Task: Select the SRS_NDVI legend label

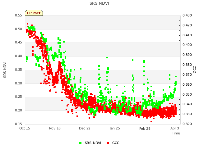Action: tap(93, 143)
